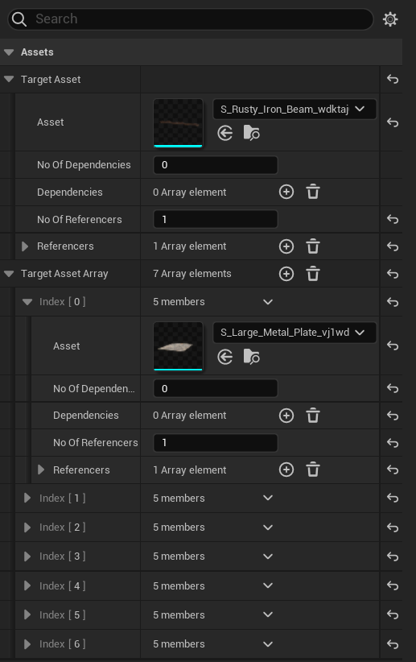Expand Index [ 0 ] Referencers array

tap(41, 470)
